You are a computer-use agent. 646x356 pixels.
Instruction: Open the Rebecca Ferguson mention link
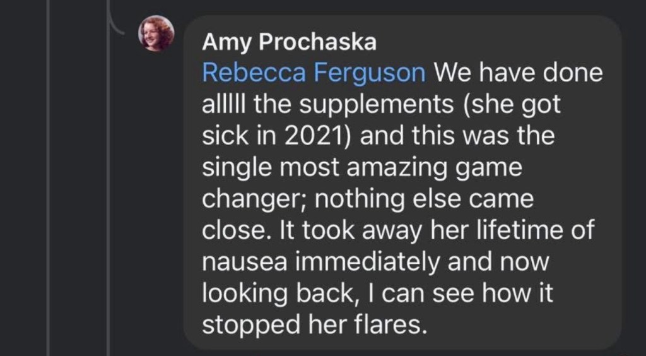[314, 73]
